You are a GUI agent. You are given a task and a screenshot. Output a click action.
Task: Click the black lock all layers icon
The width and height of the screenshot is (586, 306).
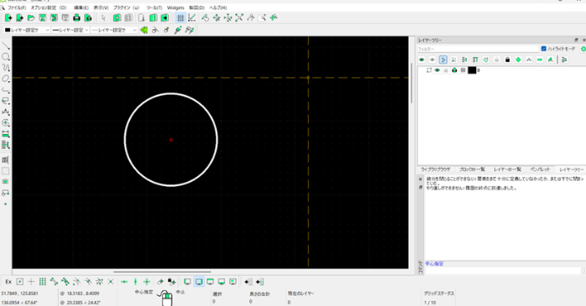pos(507,60)
